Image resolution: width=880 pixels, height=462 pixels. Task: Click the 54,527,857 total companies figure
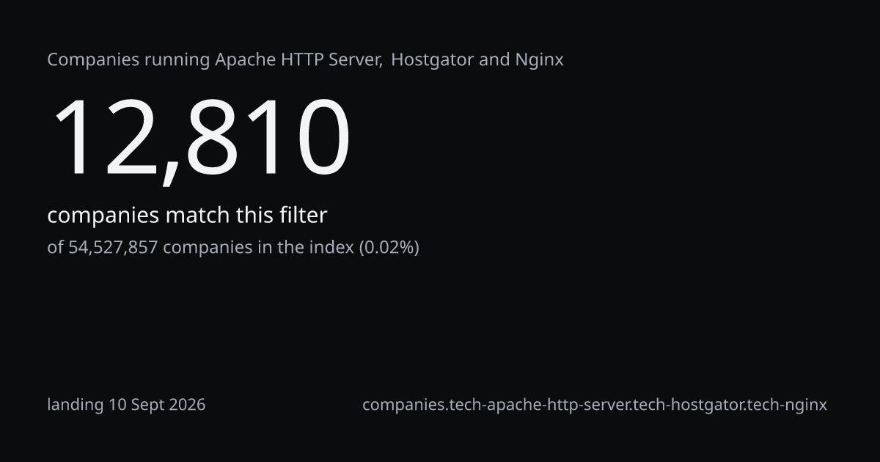113,248
